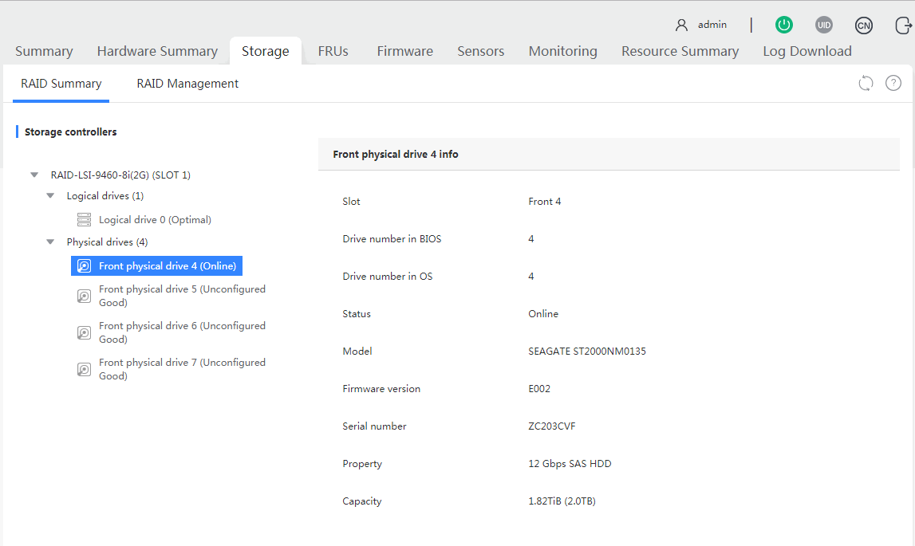
Task: Select RAID-LSI-9460-8i(2G) (SLOT 1) controller
Action: pos(120,175)
